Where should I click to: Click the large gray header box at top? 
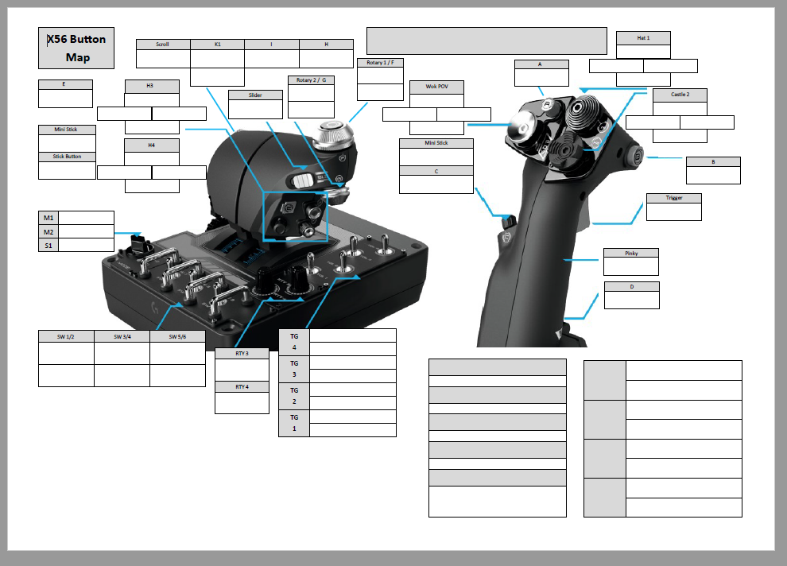487,40
